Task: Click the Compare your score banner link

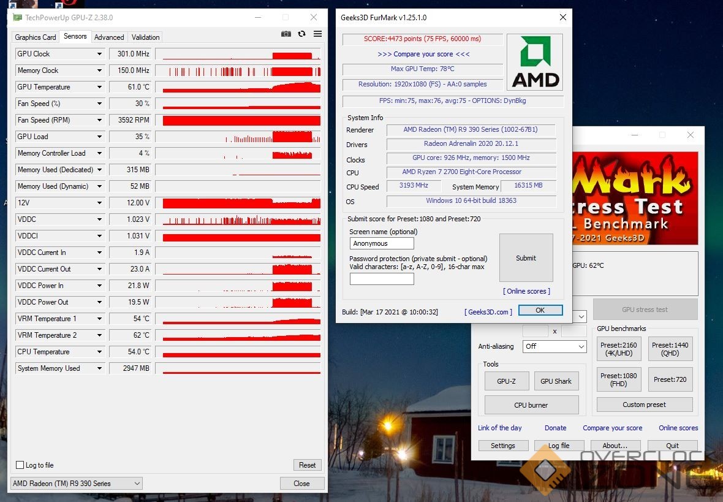Action: click(423, 54)
